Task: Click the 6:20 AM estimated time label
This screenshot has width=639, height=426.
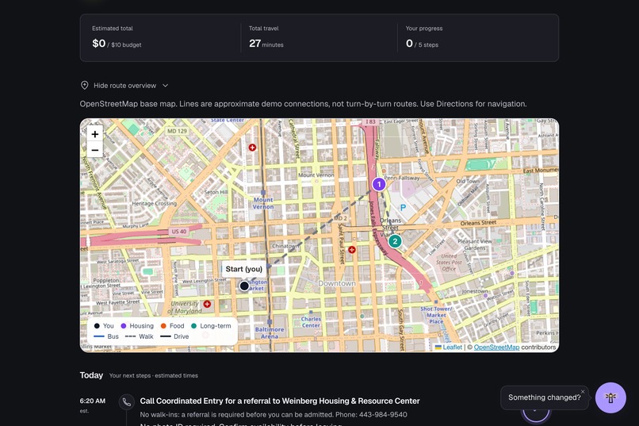Action: pos(93,401)
